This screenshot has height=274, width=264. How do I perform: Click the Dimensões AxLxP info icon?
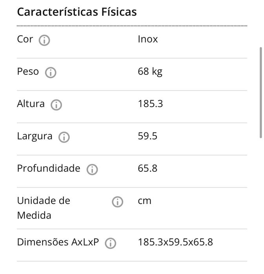[x=111, y=243]
